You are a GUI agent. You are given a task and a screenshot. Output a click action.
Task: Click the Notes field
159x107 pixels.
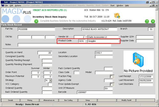point(64,45)
